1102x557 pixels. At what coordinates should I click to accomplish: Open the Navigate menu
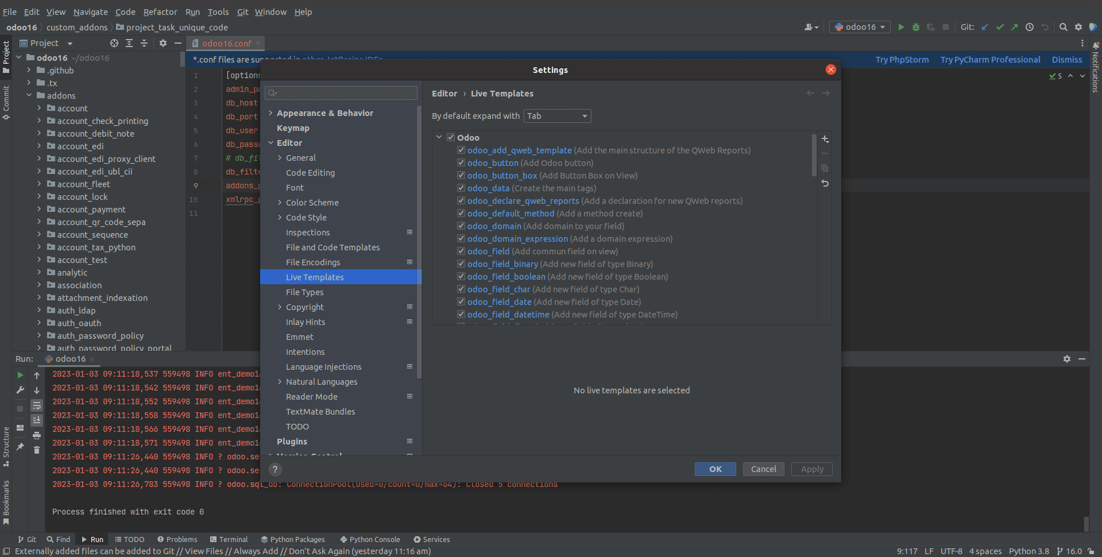[90, 11]
